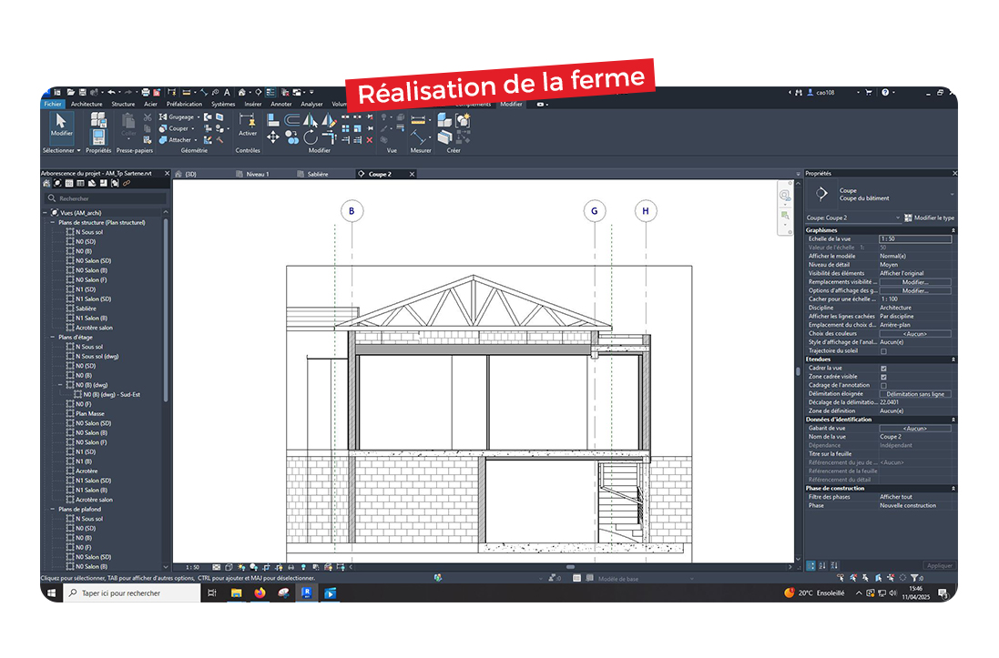999x658 pixels.
Task: Open the Fichier menu
Action: tap(53, 104)
